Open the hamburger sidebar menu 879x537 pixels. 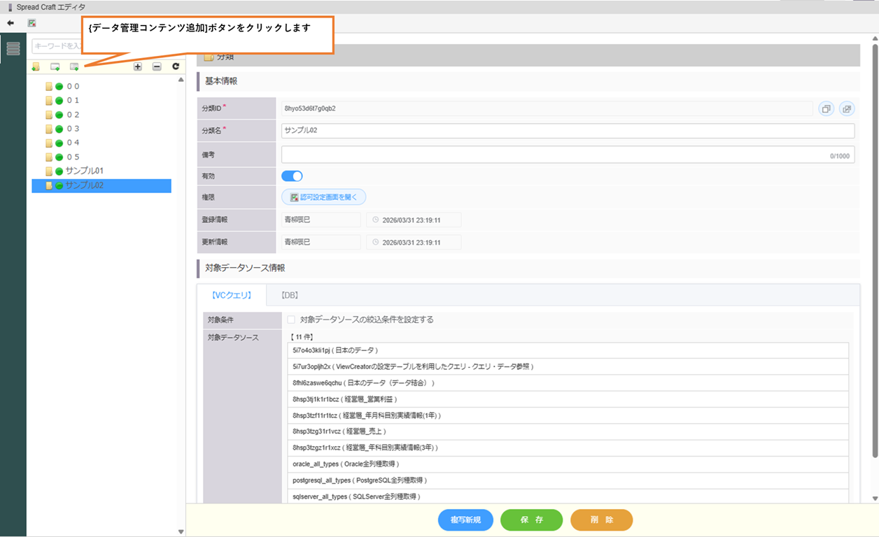point(13,48)
